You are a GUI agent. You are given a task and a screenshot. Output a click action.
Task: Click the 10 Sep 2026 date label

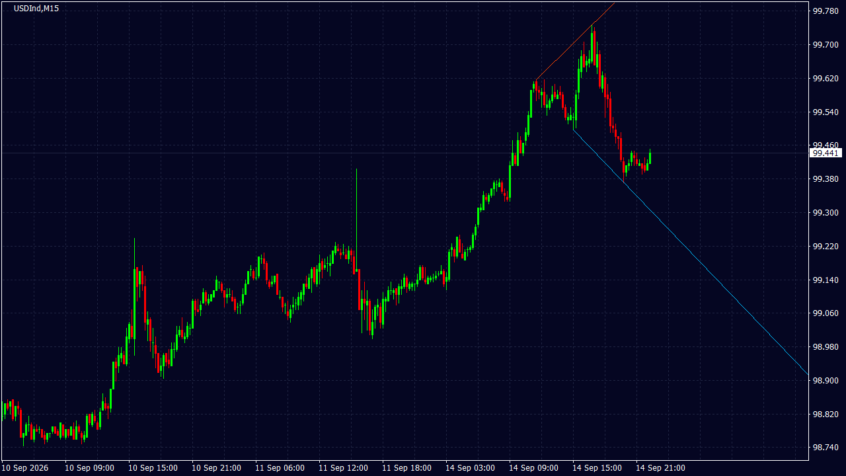point(26,468)
